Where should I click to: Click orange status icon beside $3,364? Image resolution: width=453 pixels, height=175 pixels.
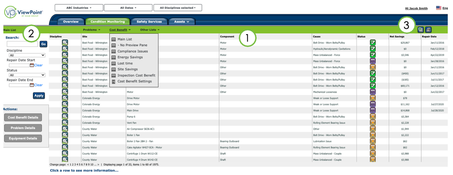tap(373, 117)
